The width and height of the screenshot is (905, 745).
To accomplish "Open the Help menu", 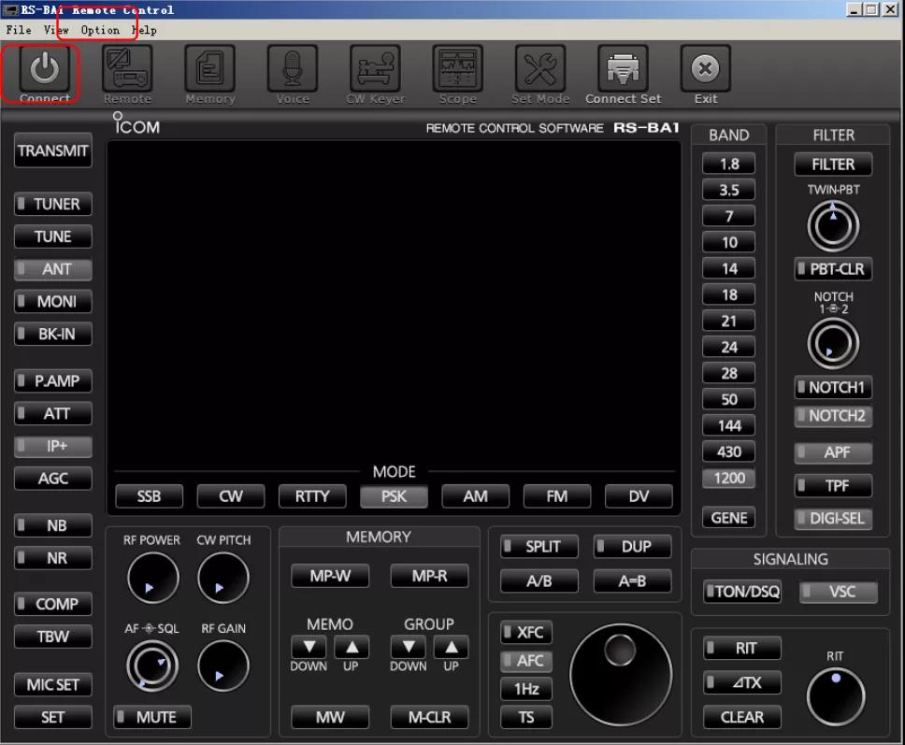I will (144, 30).
